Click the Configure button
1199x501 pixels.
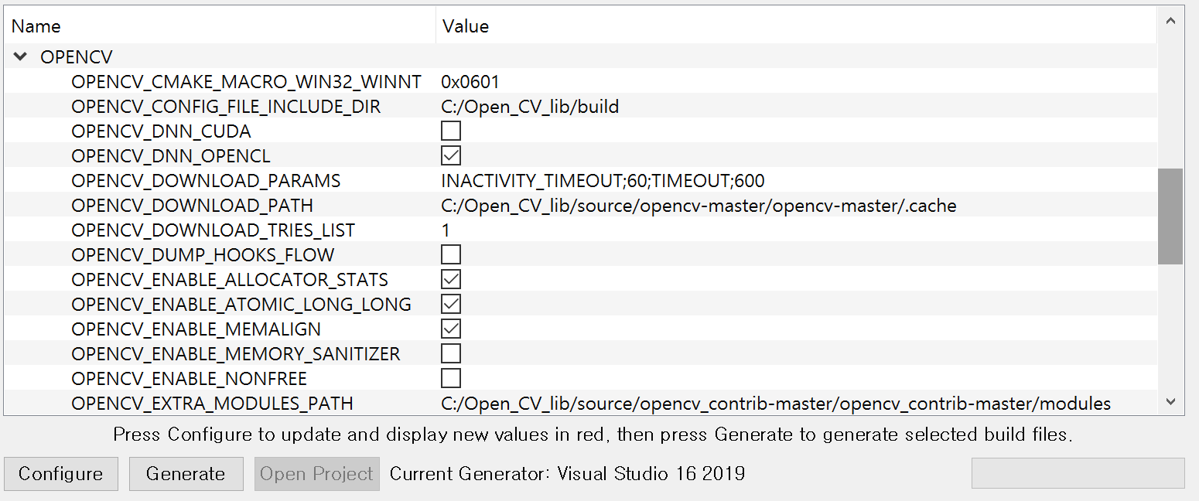61,473
